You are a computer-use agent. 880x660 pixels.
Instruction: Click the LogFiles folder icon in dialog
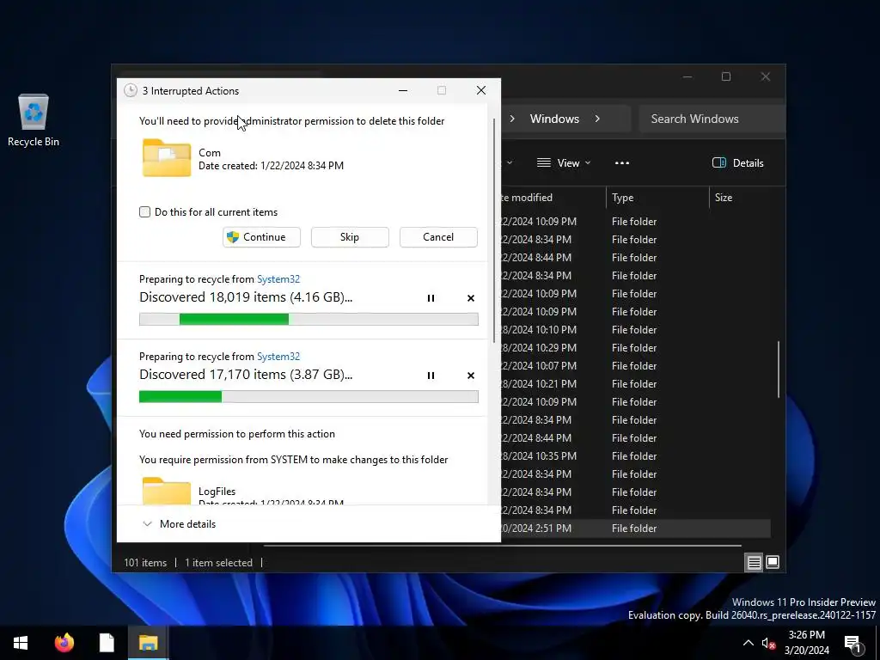pos(167,491)
